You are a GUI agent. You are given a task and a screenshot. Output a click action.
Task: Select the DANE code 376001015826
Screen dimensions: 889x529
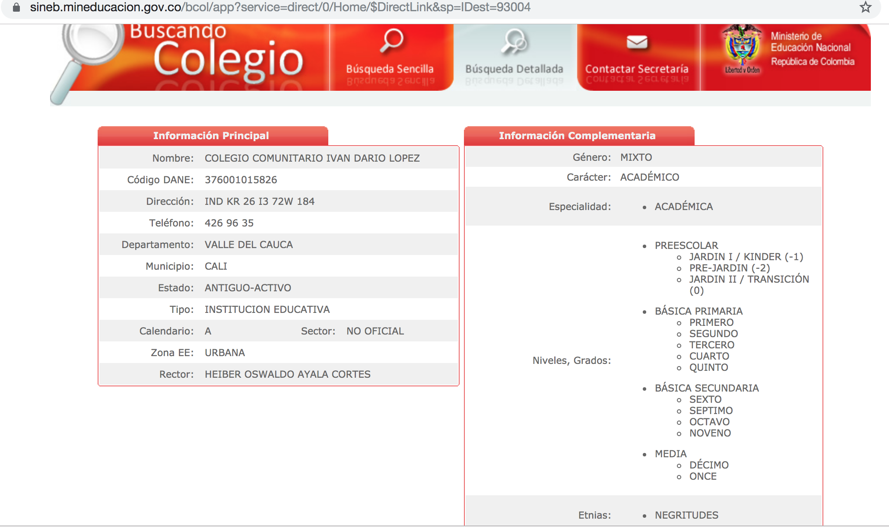[241, 180]
